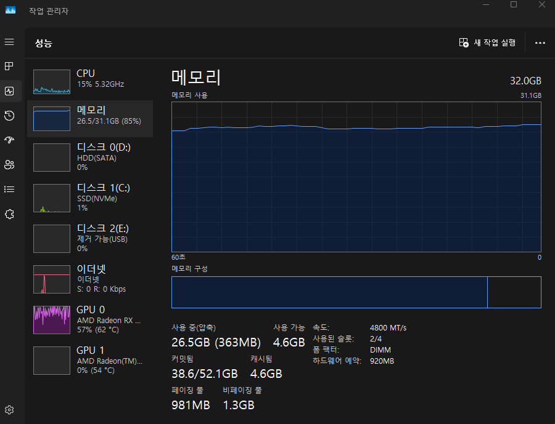Viewport: 555px width, 424px height.
Task: Click the 메모리 구성 composition bar
Action: coord(356,292)
